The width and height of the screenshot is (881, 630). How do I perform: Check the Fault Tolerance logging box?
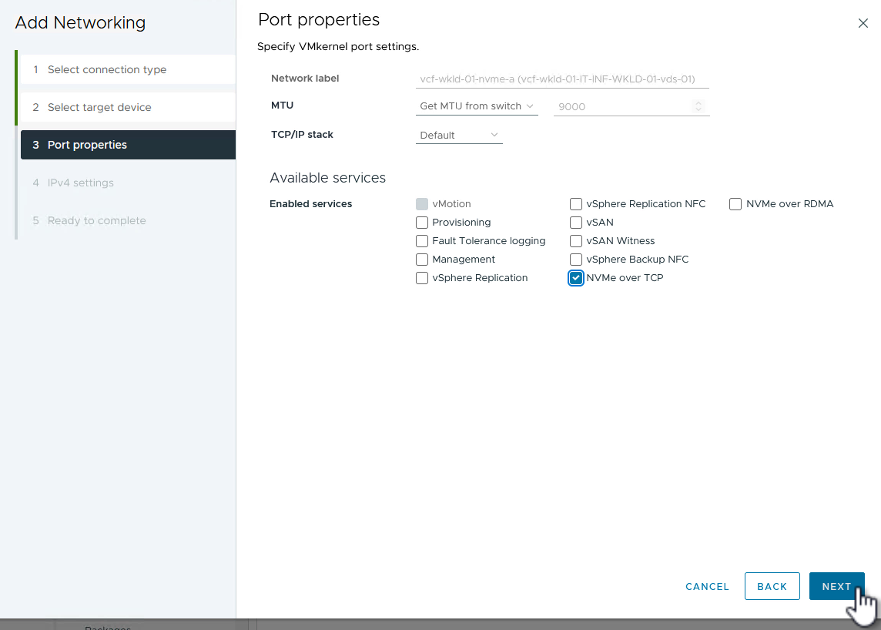point(422,241)
